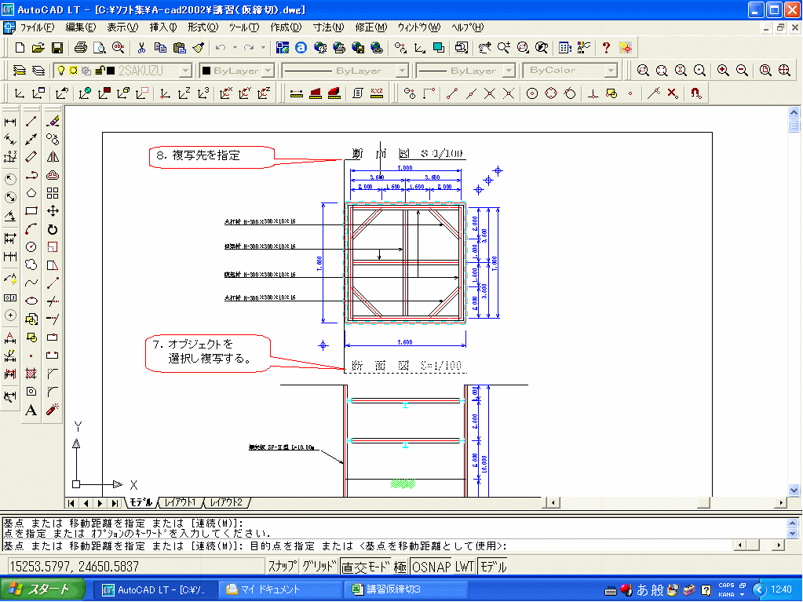803x602 pixels.
Task: Toggle the layer on/off lightbulb icon
Action: point(61,71)
